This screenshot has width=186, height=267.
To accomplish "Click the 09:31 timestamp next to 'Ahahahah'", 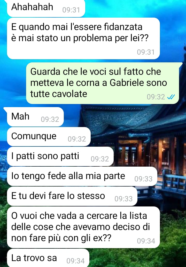I will click(71, 10).
